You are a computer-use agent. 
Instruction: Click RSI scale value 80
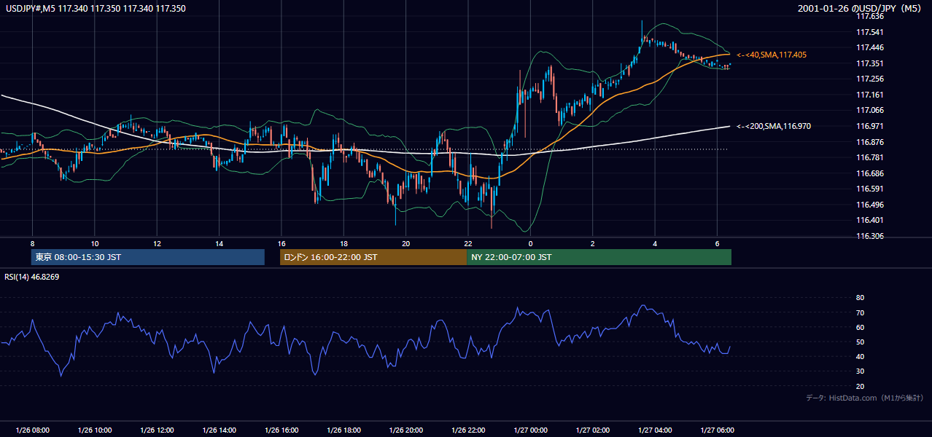(860, 298)
